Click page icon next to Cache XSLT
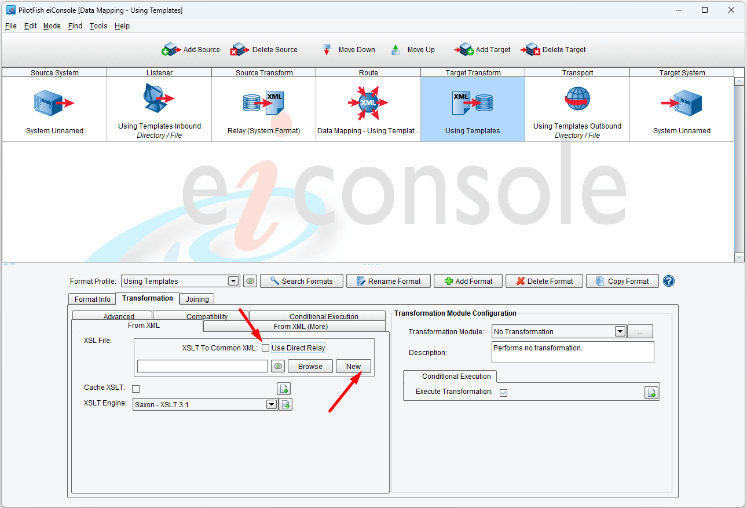 coord(284,389)
